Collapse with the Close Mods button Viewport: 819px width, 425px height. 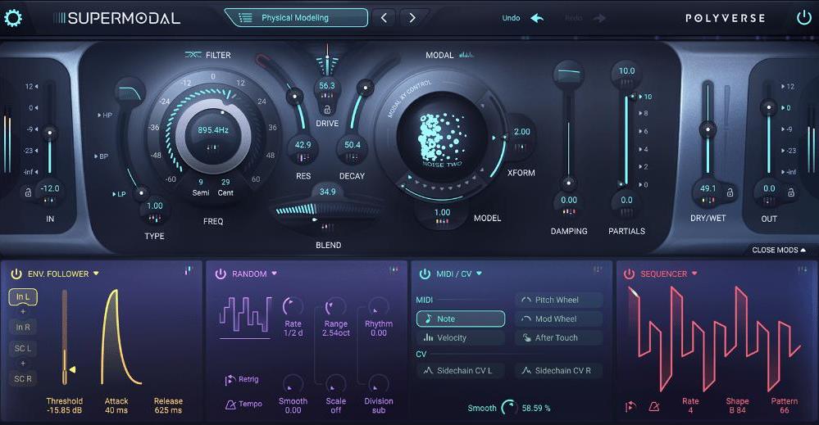tap(779, 251)
